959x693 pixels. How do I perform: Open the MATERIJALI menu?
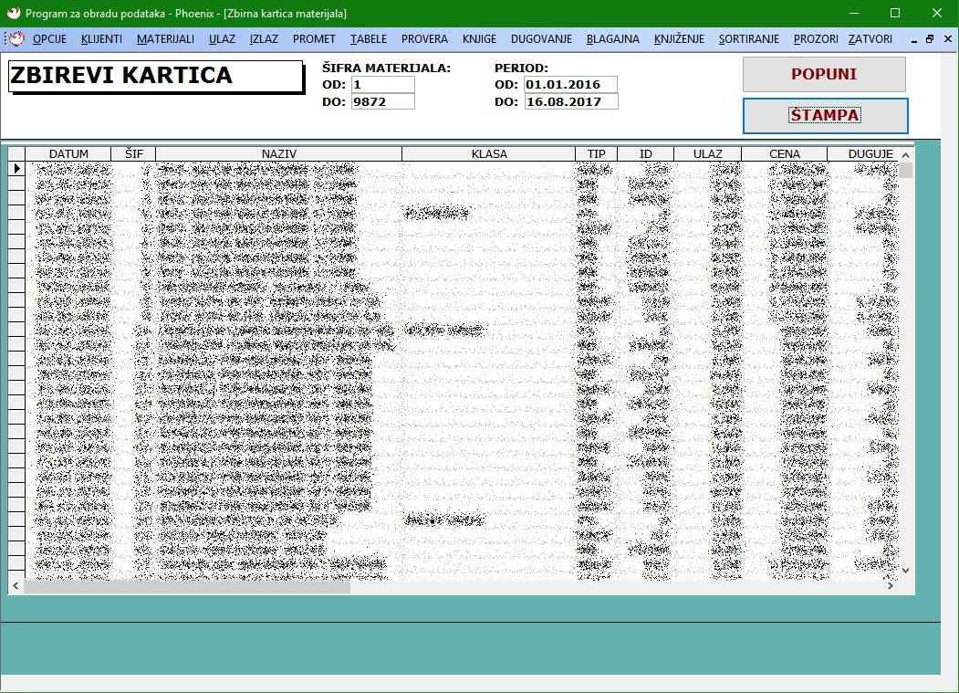pos(165,39)
